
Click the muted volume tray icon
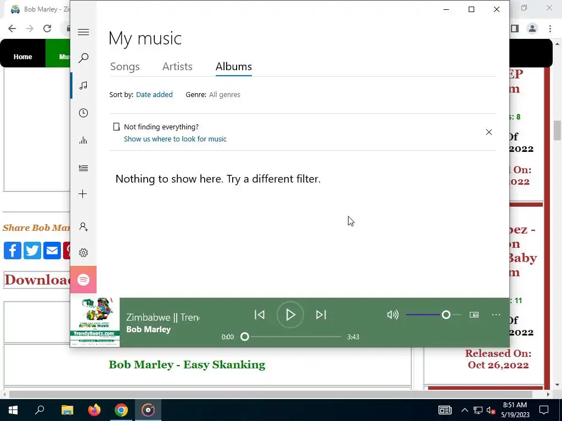(x=491, y=410)
